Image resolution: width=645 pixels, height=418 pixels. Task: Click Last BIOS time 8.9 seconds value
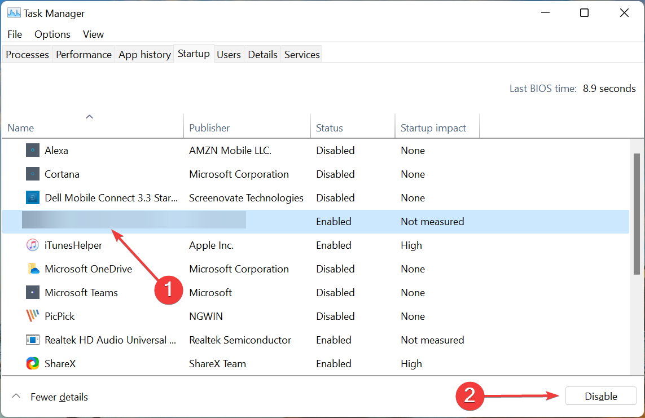(x=609, y=89)
